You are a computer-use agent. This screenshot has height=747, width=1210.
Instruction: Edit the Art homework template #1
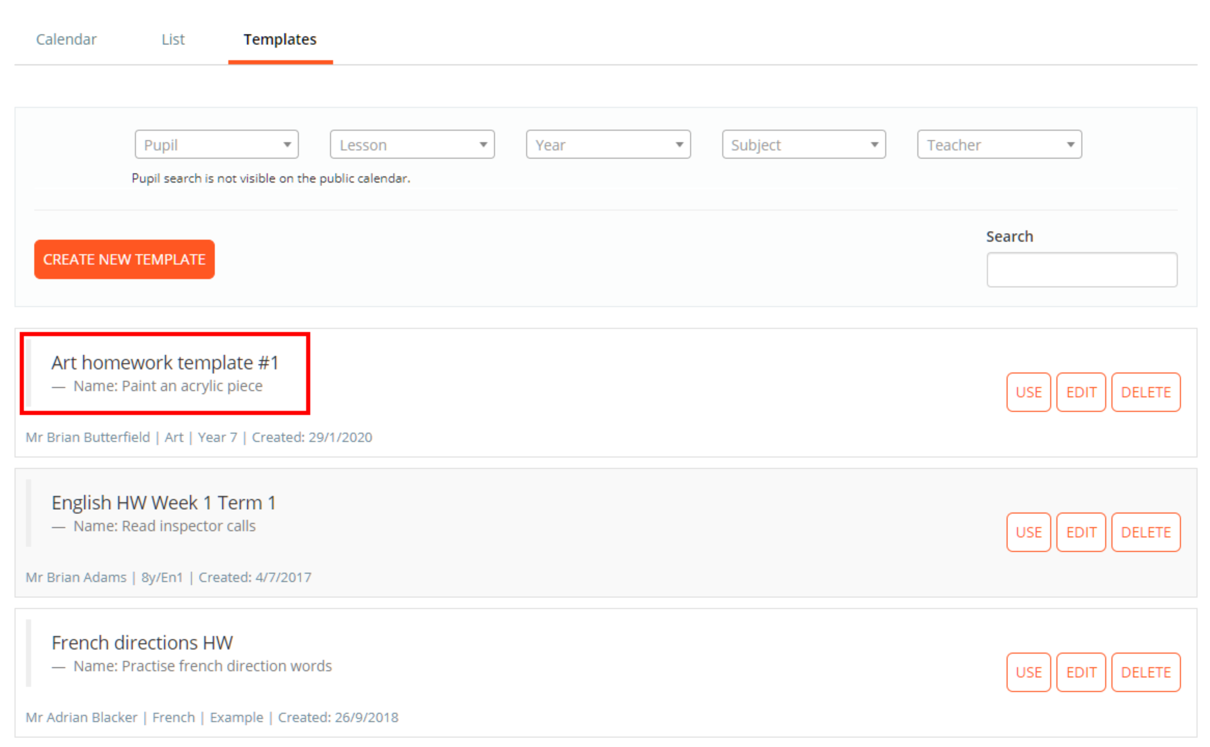1081,392
